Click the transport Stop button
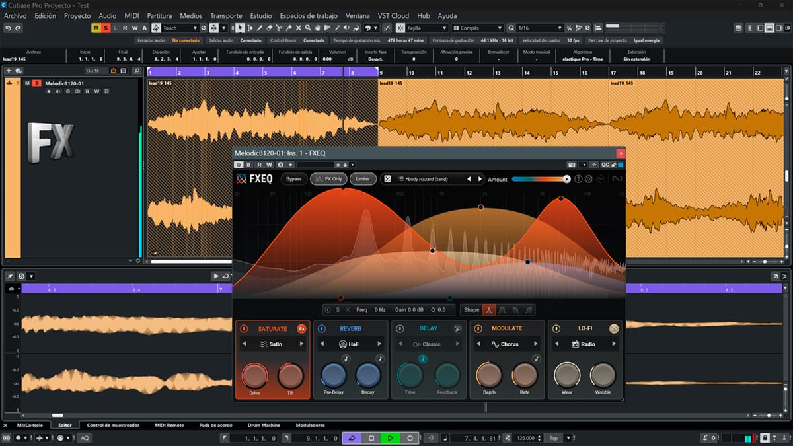The image size is (793, 446). pyautogui.click(x=371, y=438)
